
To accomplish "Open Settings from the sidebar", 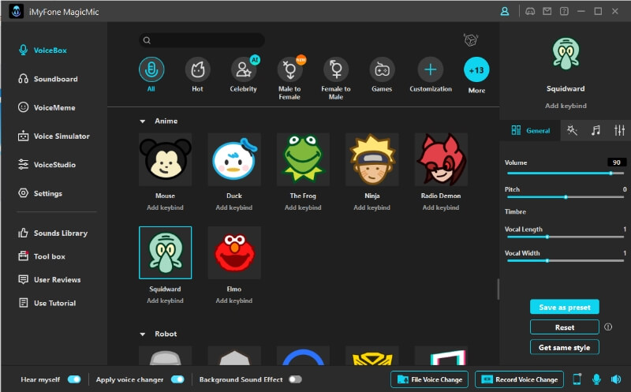I will [40, 193].
